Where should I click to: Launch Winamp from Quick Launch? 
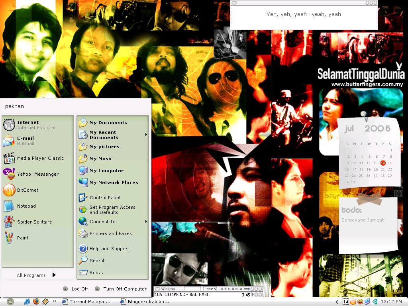tap(45, 301)
